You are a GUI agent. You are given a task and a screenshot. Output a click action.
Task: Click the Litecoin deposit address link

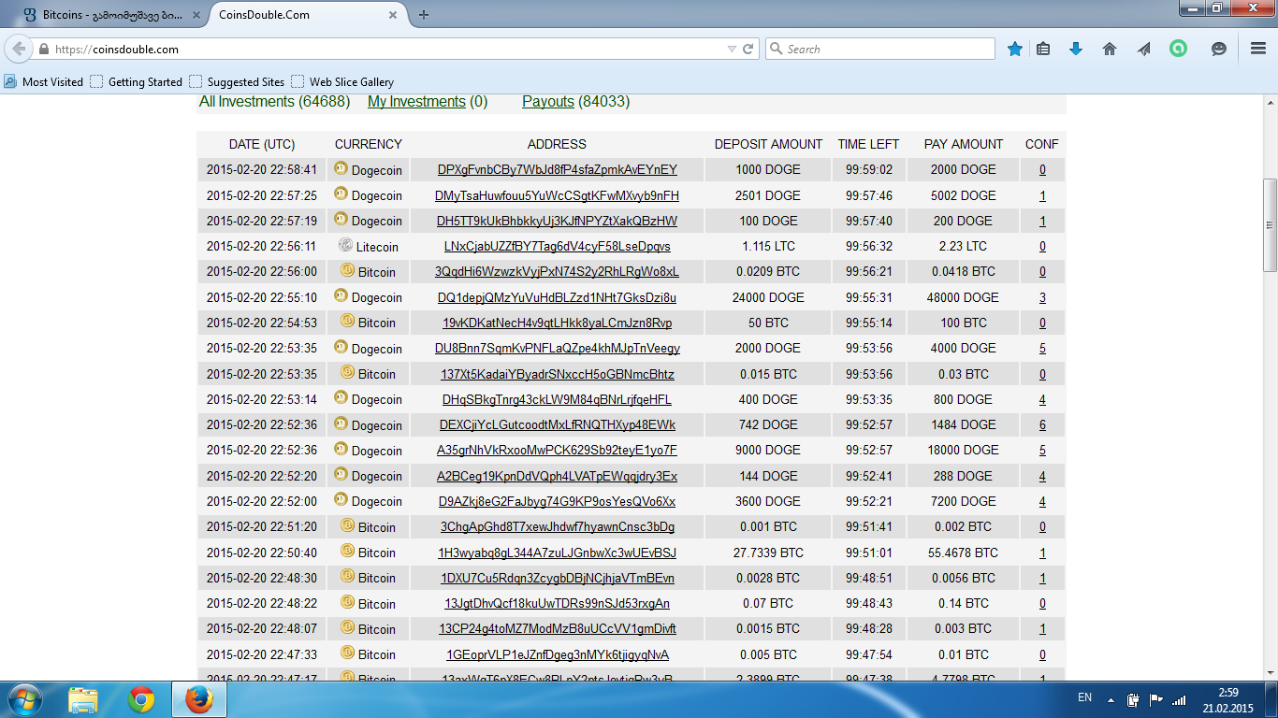click(x=557, y=247)
